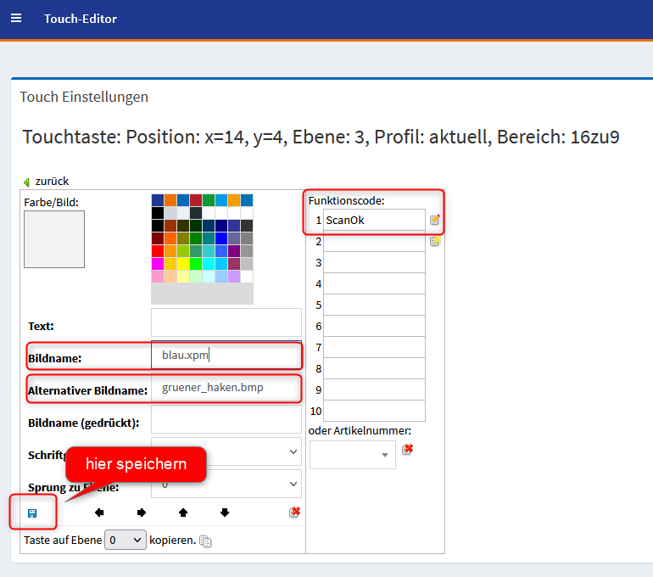Image resolution: width=653 pixels, height=577 pixels.
Task: Click the red X delete key icon
Action: tap(294, 512)
